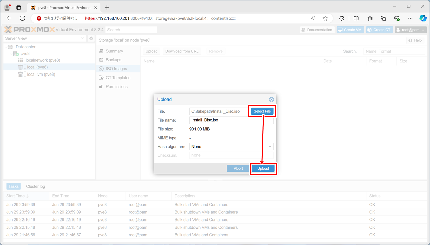
Task: Close the Upload dialog with X icon
Action: [271, 100]
